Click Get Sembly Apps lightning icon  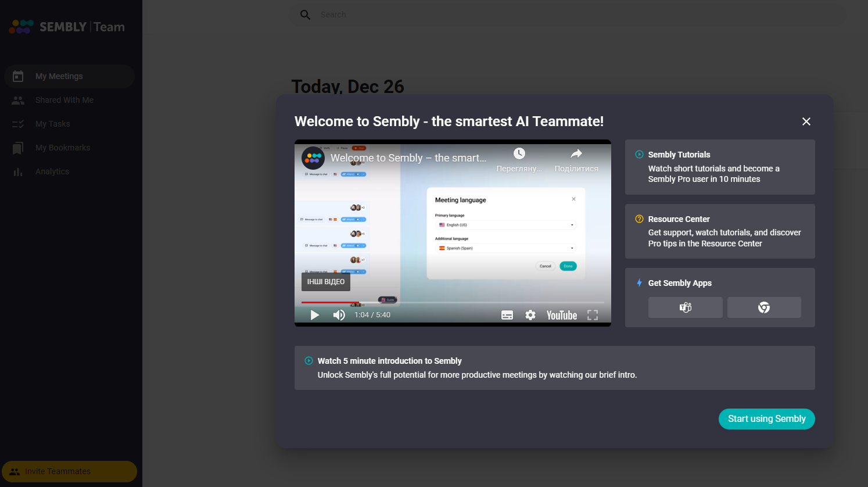pyautogui.click(x=639, y=283)
